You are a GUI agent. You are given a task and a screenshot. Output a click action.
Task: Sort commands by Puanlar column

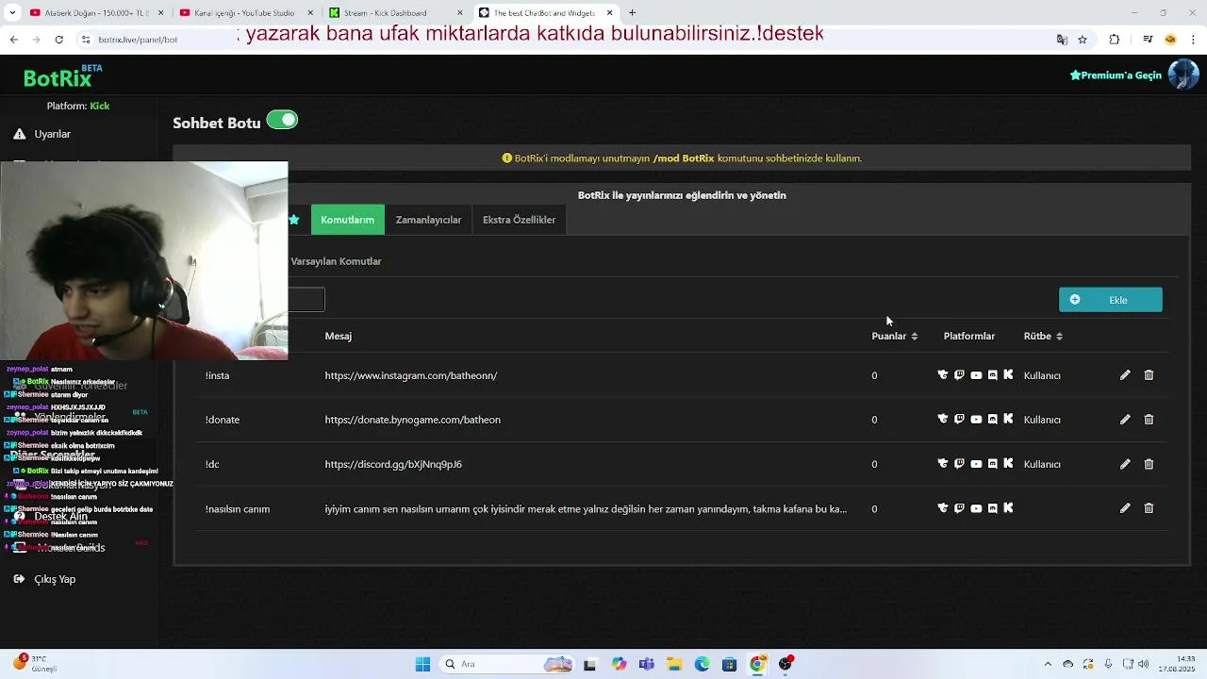coord(894,336)
